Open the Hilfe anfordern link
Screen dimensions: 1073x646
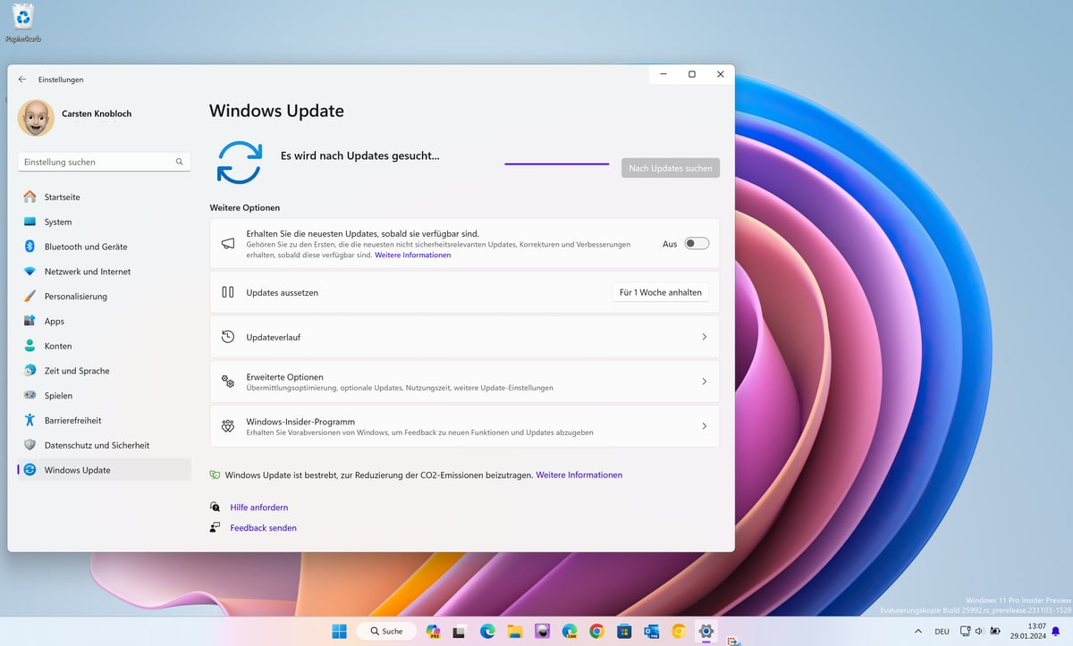coord(259,508)
